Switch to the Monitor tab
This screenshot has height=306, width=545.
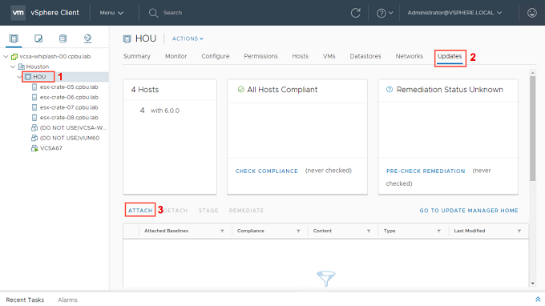point(176,56)
